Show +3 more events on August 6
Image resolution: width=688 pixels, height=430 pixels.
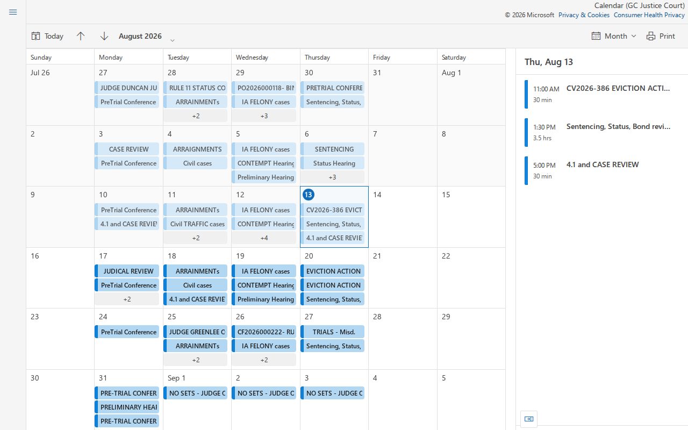(x=332, y=177)
